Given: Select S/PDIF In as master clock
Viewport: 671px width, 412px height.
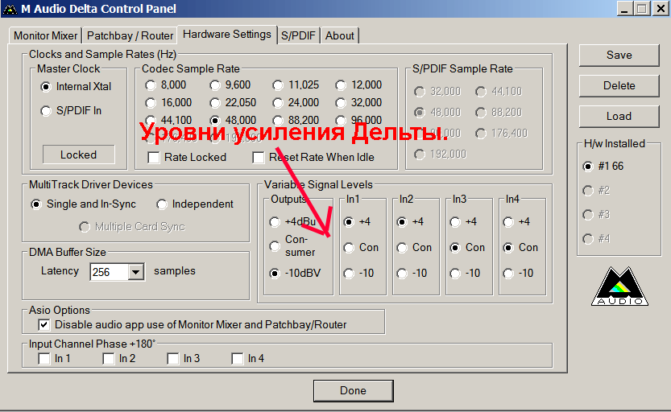Looking at the screenshot, I should (x=46, y=111).
